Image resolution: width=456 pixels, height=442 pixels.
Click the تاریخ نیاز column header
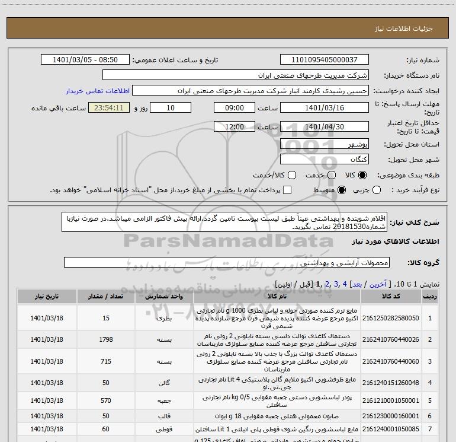[x=47, y=296]
